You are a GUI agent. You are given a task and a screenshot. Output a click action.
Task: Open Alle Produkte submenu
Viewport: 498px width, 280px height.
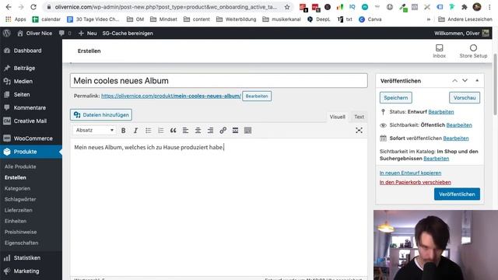point(20,166)
